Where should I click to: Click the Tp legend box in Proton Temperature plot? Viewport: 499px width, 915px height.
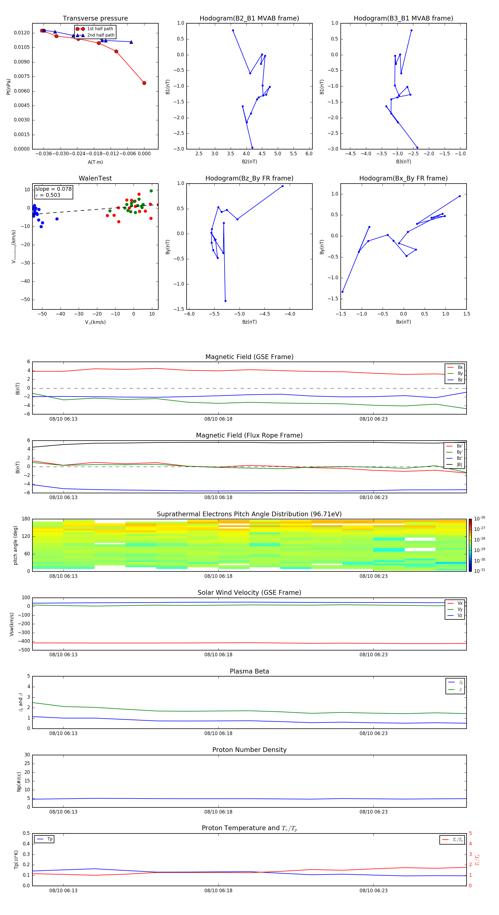pos(44,839)
